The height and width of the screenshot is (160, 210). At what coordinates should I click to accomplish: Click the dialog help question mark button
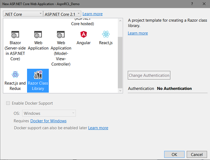pos(192,4)
